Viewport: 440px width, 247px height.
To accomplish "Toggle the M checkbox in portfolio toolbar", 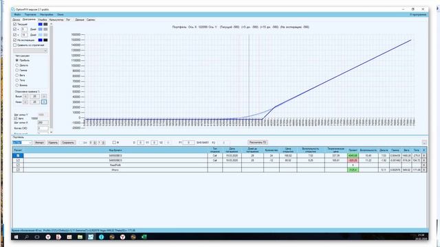I will pyautogui.click(x=114, y=142).
